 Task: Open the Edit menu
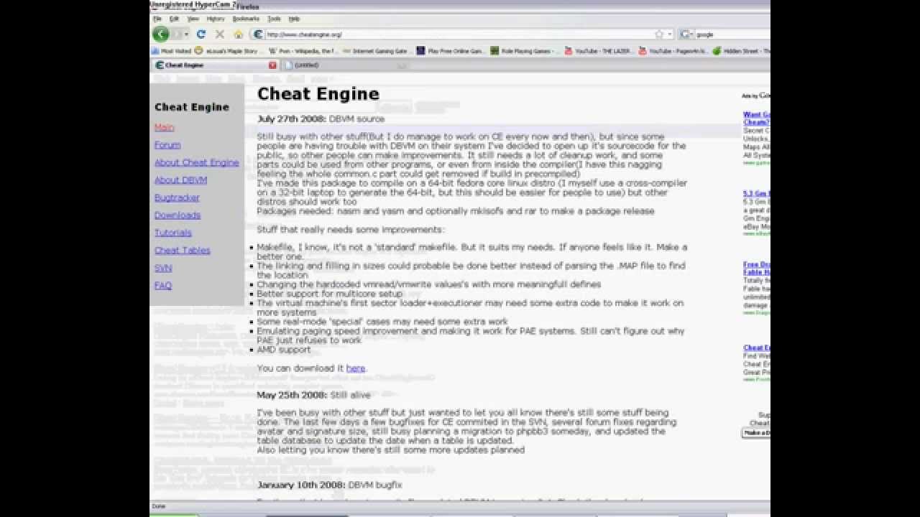[174, 19]
